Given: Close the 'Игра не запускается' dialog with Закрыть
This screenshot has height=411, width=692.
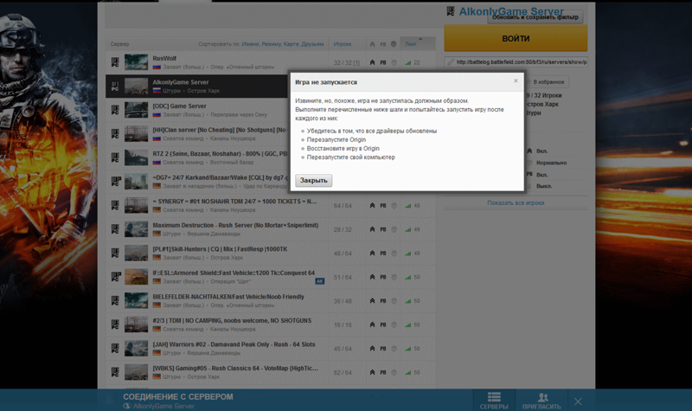Looking at the screenshot, I should click(314, 180).
